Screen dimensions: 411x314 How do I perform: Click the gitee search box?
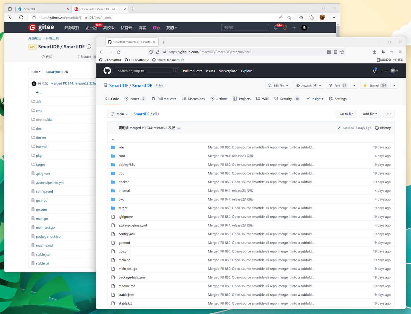[245, 28]
